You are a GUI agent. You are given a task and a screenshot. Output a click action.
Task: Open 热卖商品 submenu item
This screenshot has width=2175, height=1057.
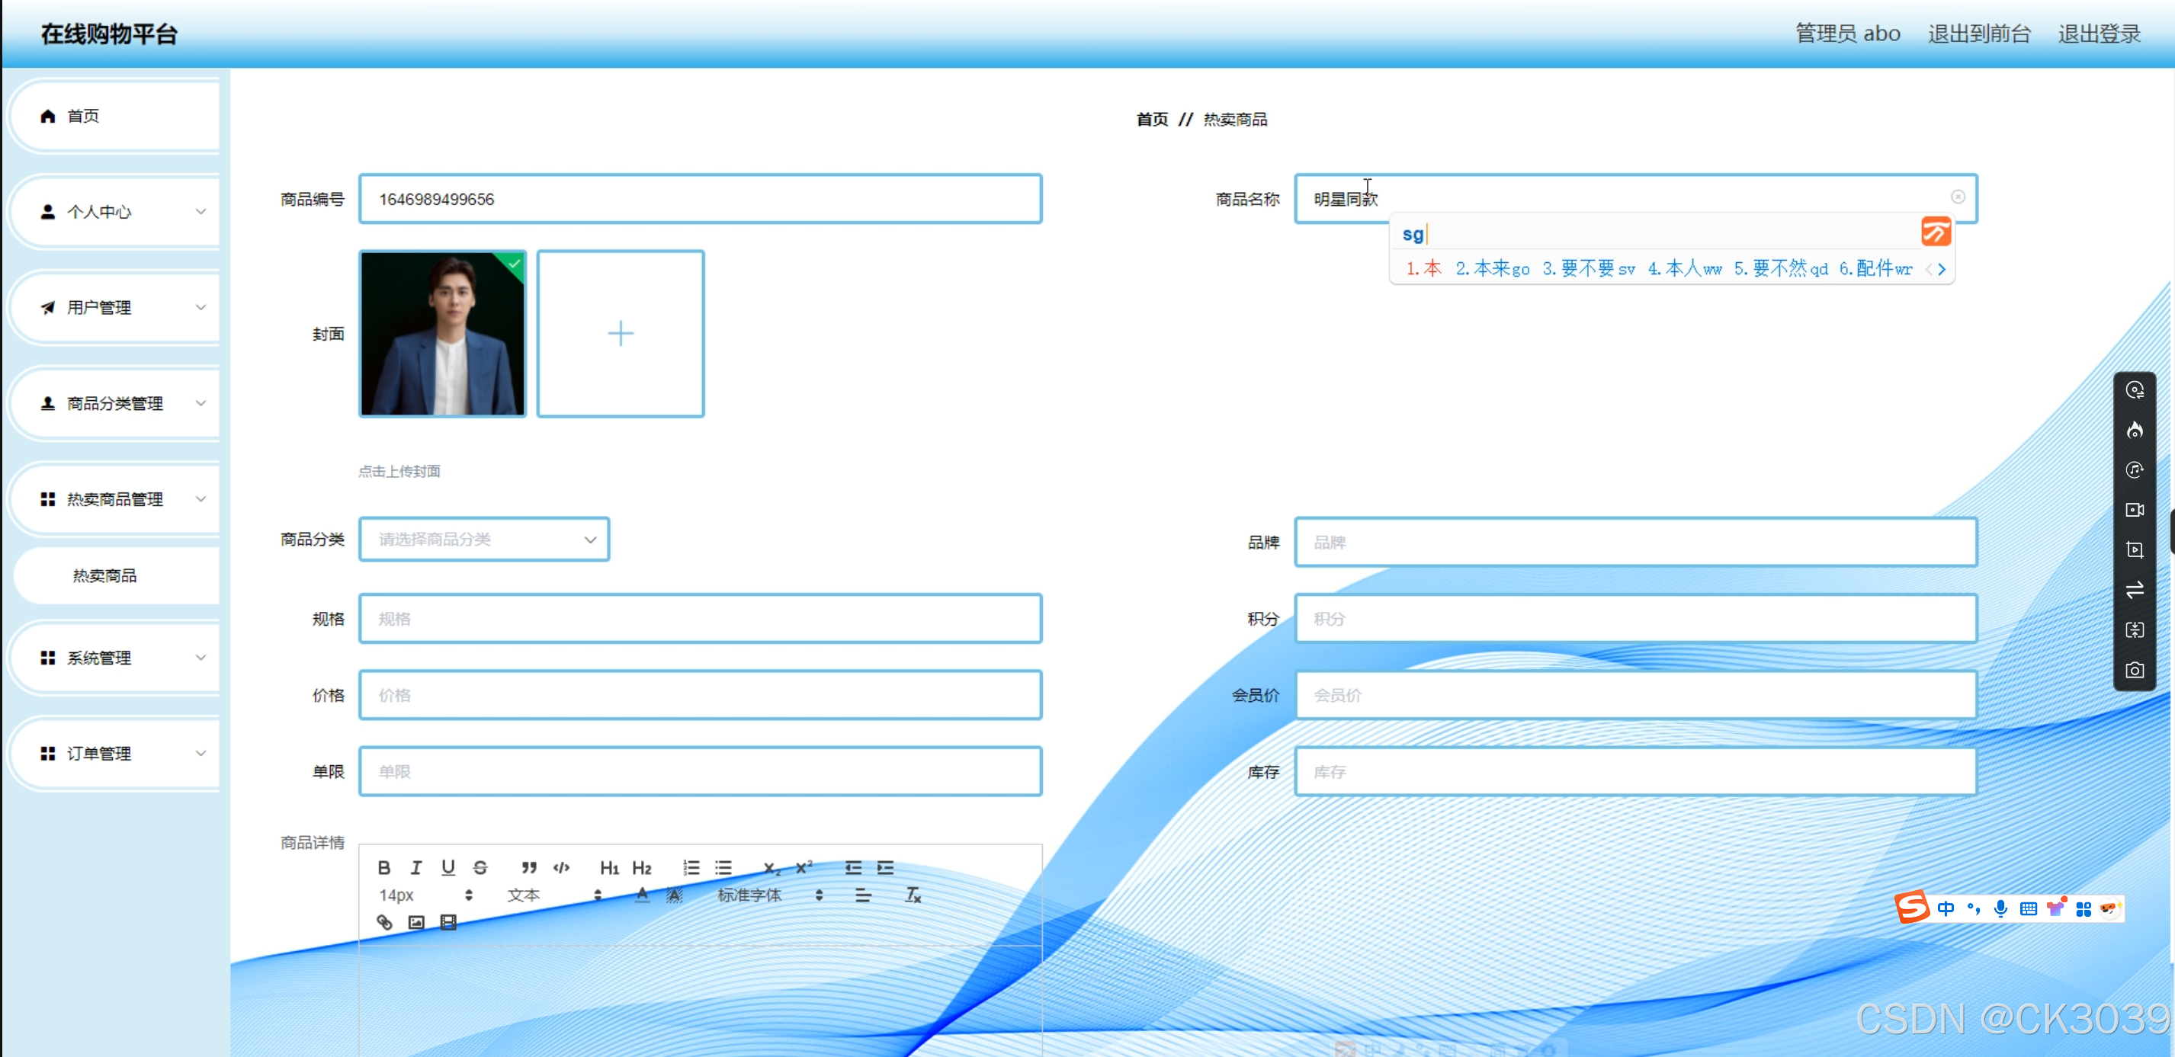point(104,576)
